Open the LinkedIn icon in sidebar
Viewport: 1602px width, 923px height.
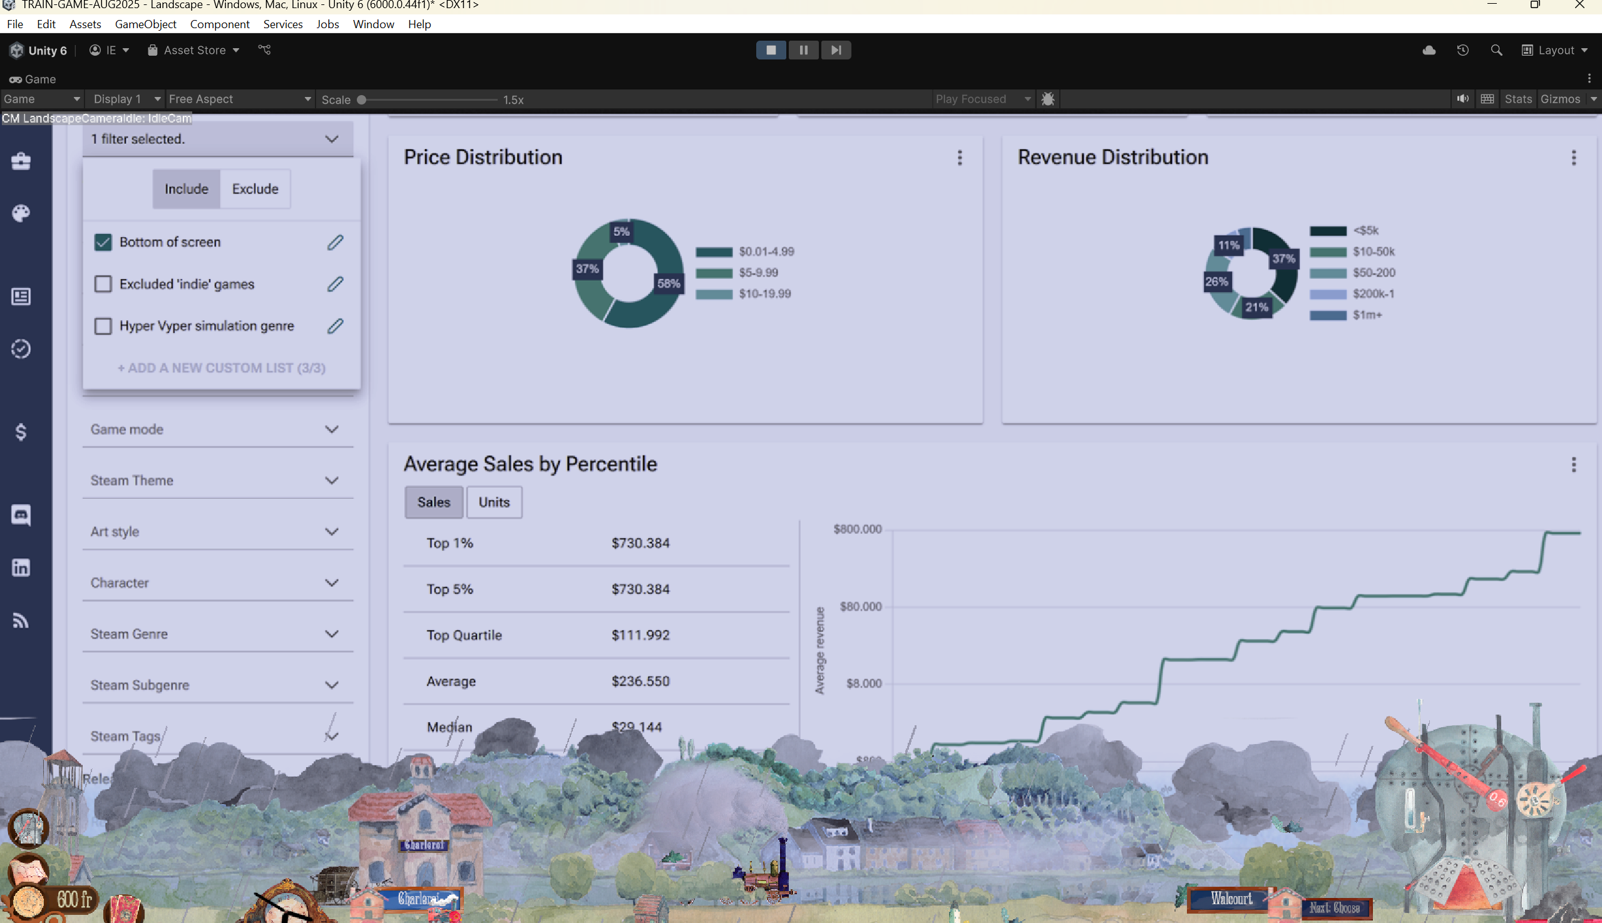[x=21, y=568]
